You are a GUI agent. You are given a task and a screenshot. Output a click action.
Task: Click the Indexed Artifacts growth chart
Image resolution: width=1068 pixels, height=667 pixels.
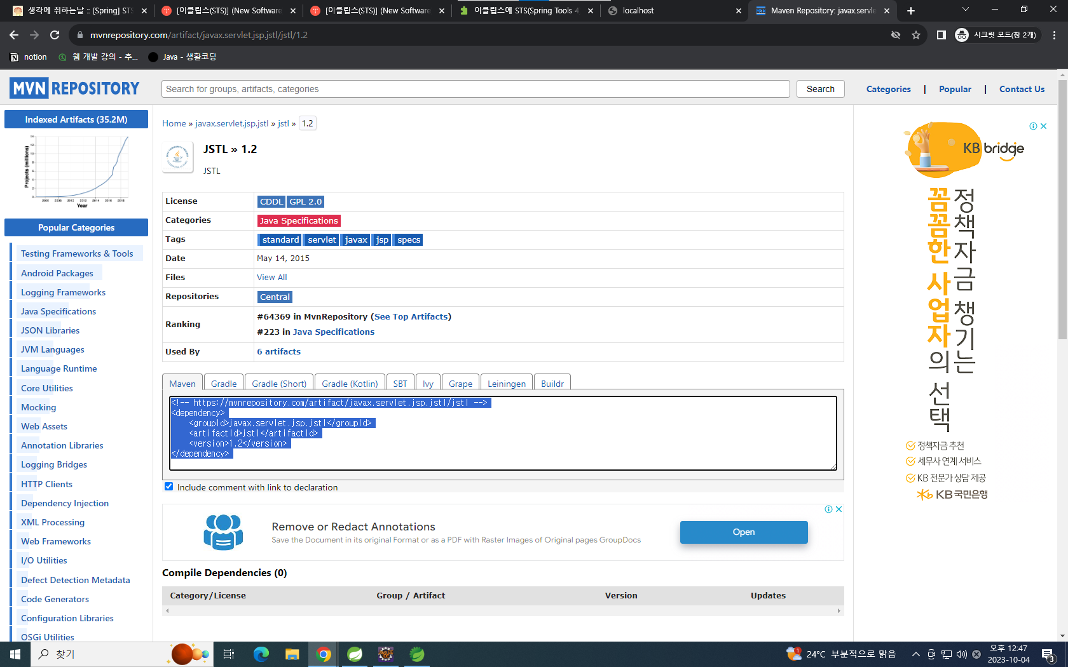pyautogui.click(x=76, y=170)
